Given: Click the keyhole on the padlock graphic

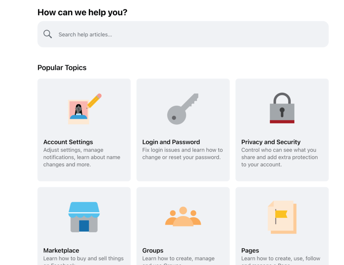Looking at the screenshot, I should pos(282,112).
